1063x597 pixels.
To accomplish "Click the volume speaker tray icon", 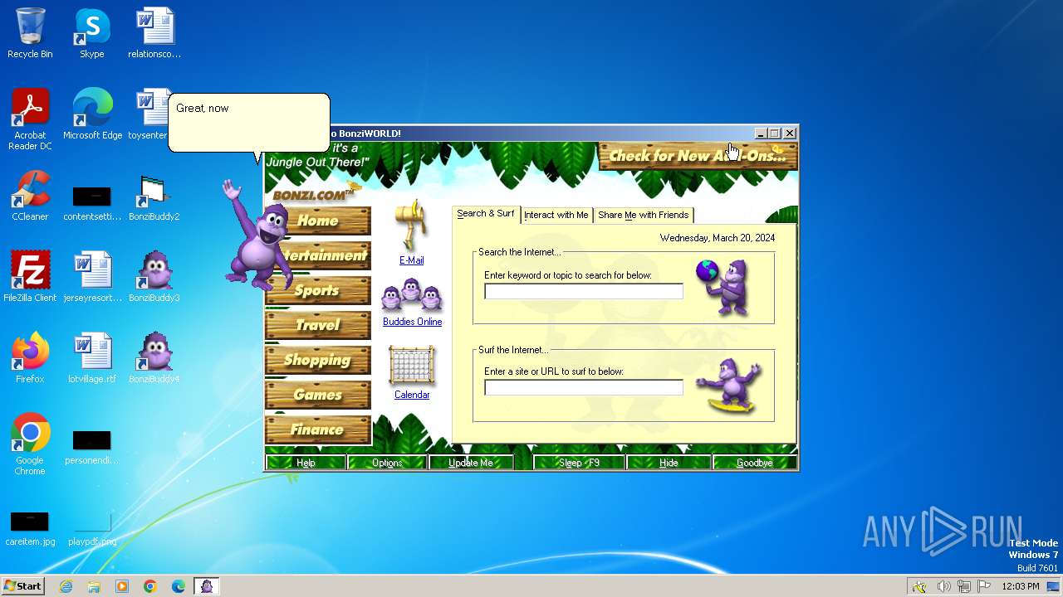I will pyautogui.click(x=943, y=586).
